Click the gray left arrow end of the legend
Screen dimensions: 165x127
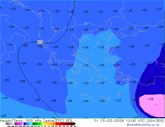pyautogui.click(x=6, y=124)
